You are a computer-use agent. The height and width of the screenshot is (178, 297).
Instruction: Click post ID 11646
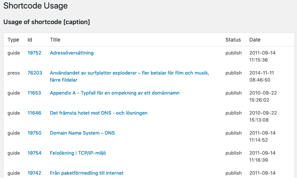34,113
